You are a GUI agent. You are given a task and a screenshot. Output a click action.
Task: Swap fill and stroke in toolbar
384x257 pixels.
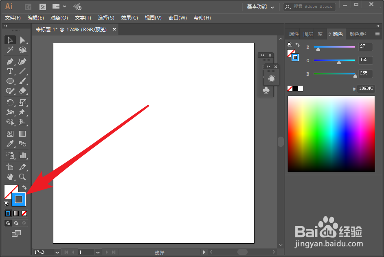coord(24,187)
